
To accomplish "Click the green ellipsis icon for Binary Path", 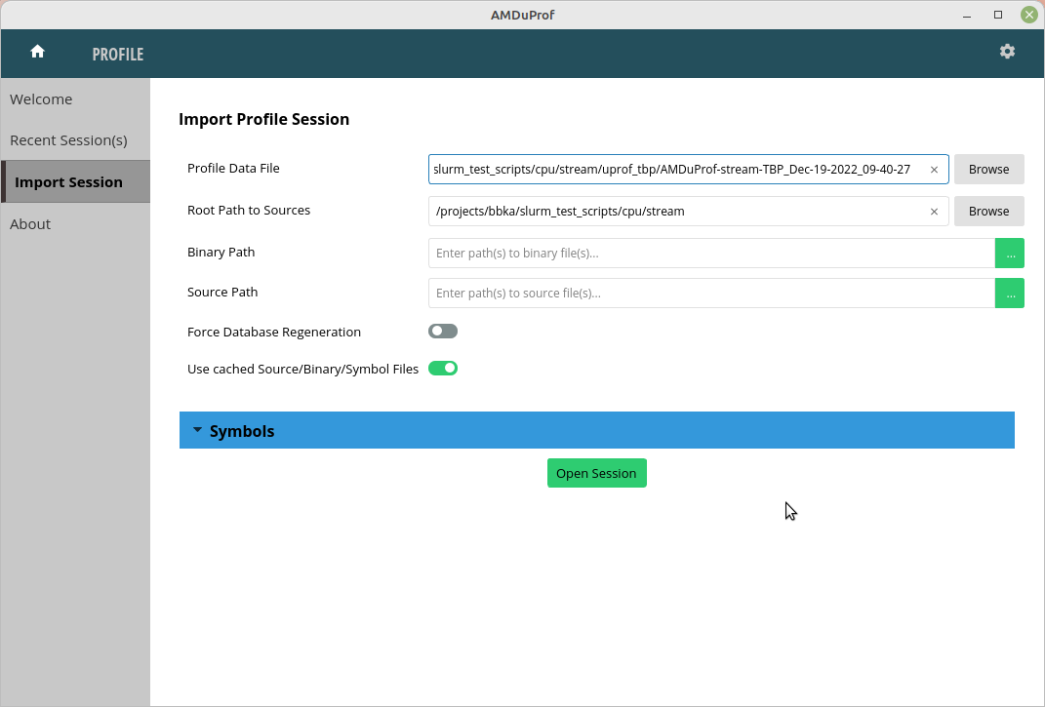I will pyautogui.click(x=1010, y=253).
